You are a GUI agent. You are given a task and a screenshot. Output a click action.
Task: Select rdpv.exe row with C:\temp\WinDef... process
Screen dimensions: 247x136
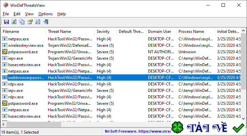tap(121, 84)
